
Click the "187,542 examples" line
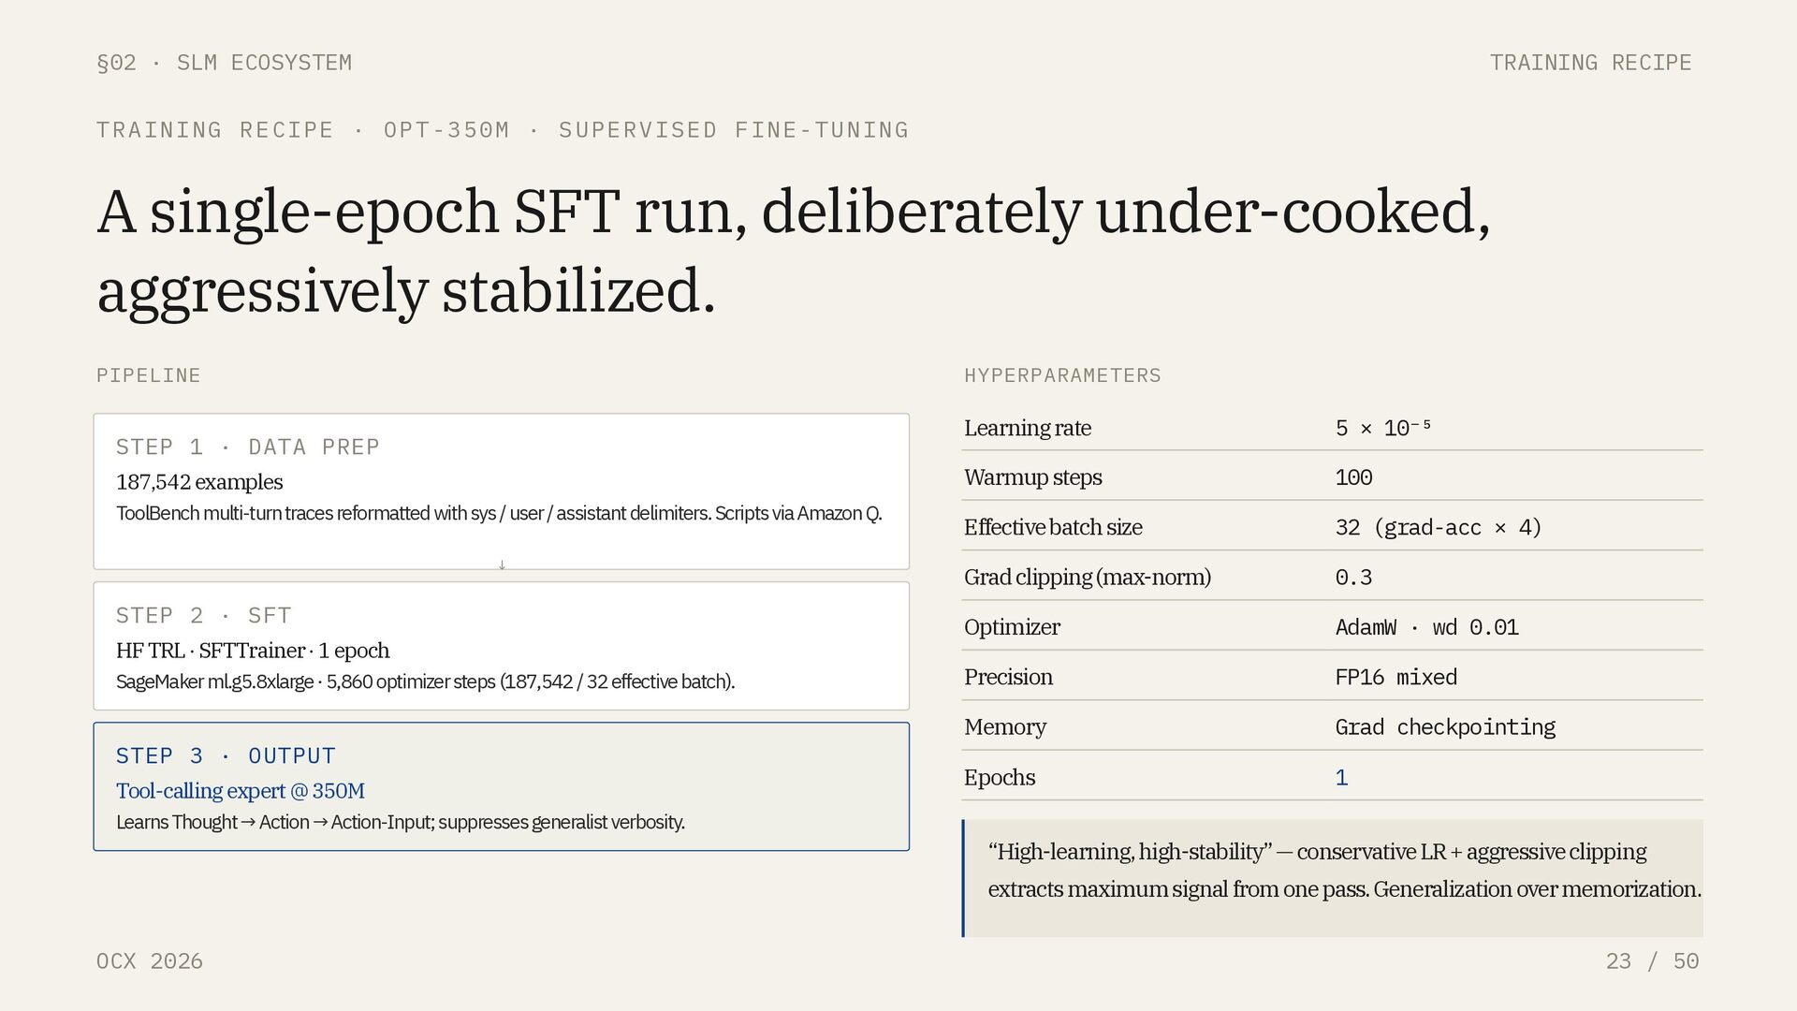coord(198,482)
